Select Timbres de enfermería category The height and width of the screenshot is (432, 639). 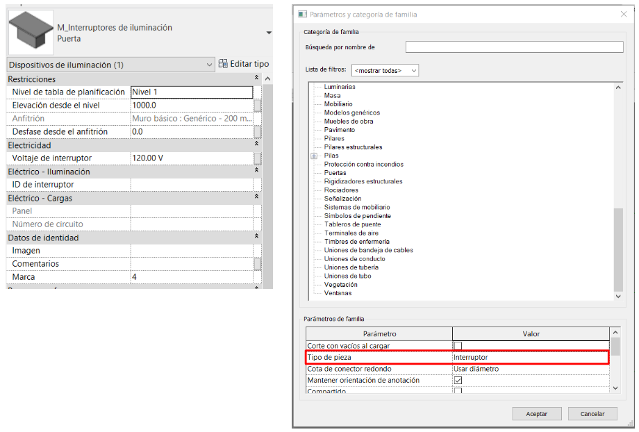356,242
